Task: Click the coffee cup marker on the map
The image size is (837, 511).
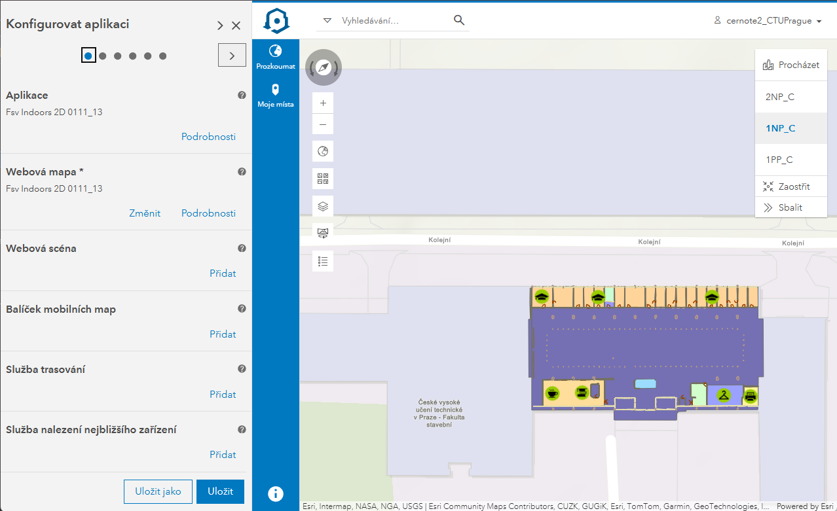Action: (x=553, y=393)
